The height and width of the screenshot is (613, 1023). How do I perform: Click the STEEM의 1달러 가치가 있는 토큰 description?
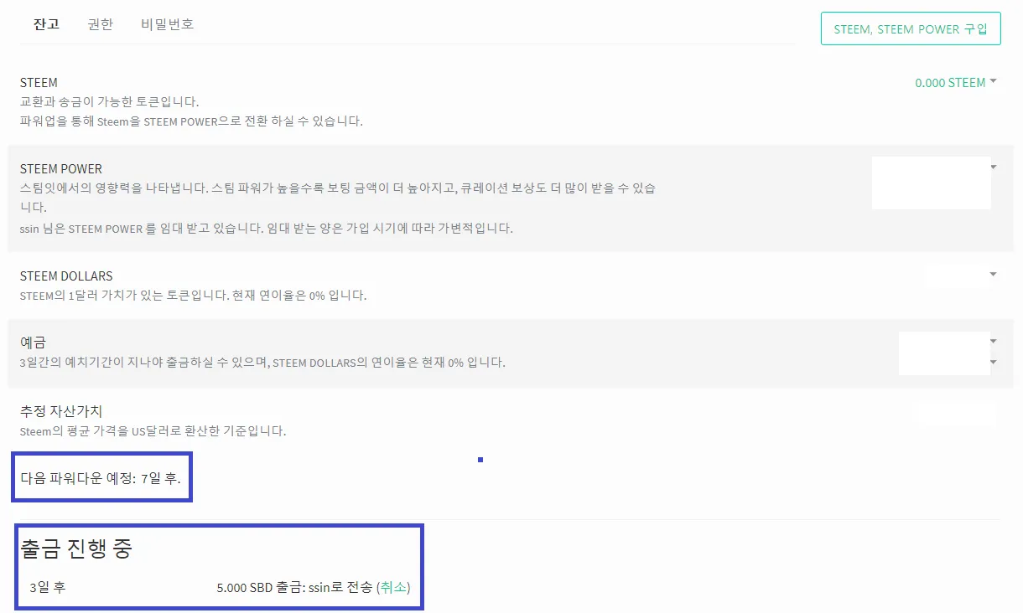[194, 295]
